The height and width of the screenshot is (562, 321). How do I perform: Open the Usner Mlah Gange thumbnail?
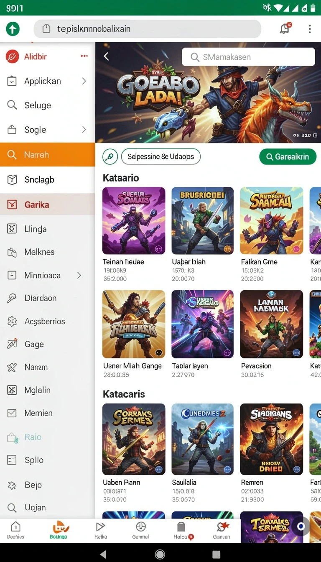click(134, 324)
